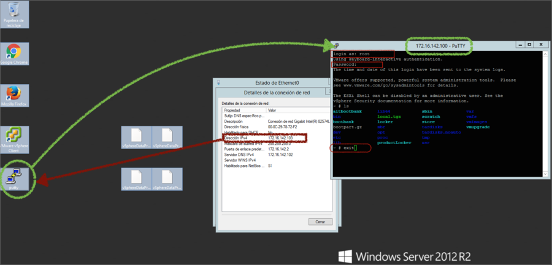Minimize the PuTTY window

520,45
